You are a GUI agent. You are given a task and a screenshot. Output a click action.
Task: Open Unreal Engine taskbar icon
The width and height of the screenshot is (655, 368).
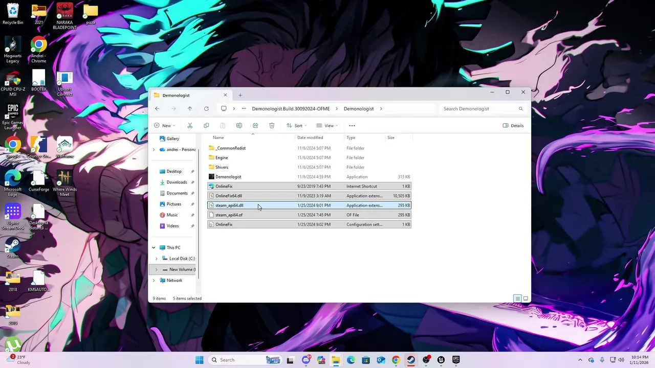pos(441,360)
